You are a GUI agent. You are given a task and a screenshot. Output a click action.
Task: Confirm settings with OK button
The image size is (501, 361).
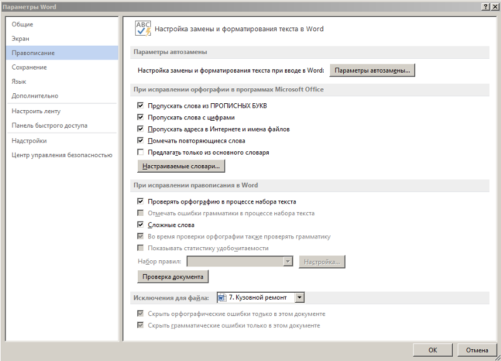coord(433,350)
